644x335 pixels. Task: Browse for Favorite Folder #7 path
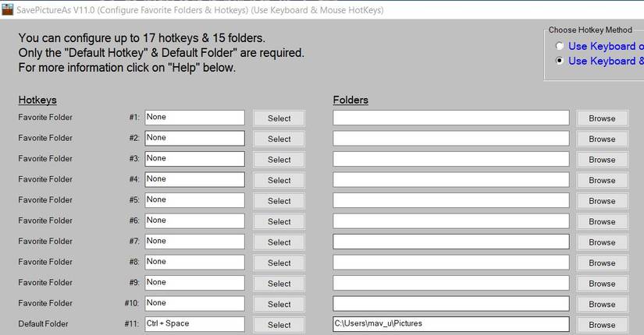(602, 242)
